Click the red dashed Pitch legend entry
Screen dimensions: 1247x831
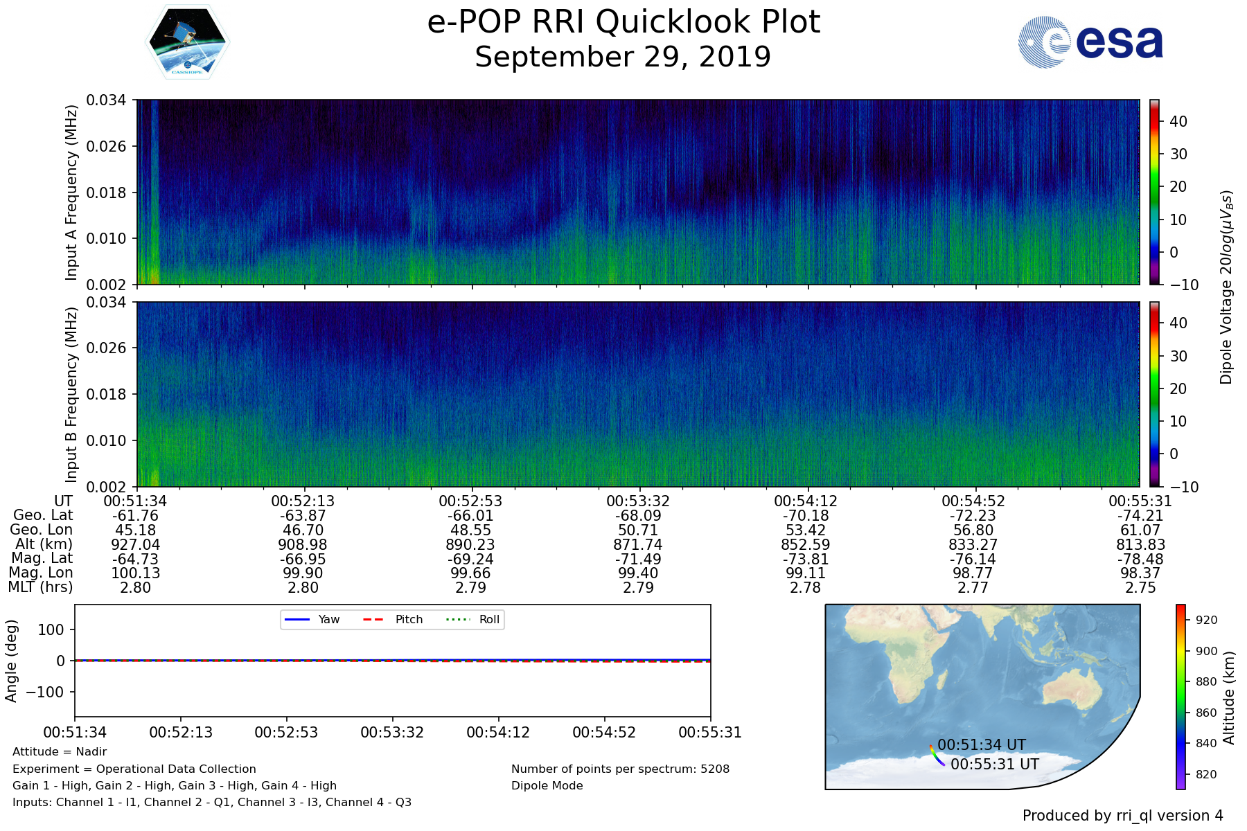(x=393, y=619)
